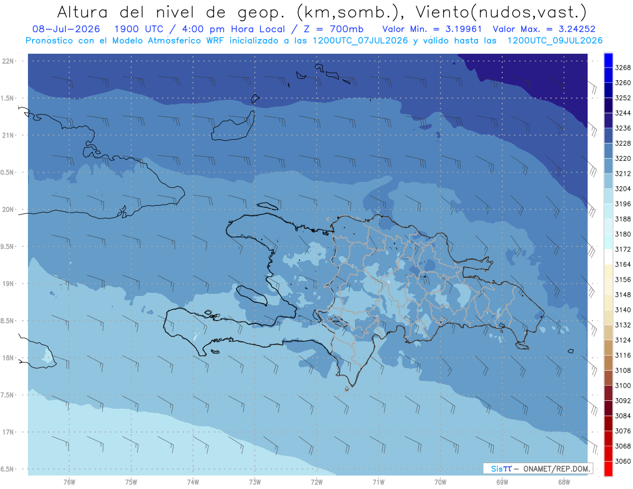The height and width of the screenshot is (489, 633).
Task: Click the colorbar label '3132'
Action: (623, 325)
